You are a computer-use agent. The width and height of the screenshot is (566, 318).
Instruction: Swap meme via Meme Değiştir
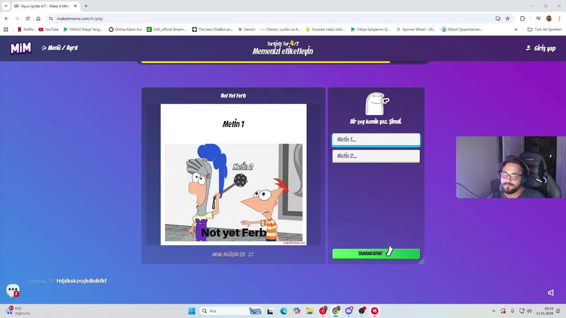click(233, 254)
